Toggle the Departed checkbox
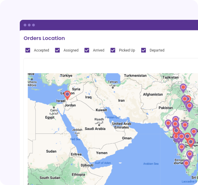198x185 pixels. (x=144, y=50)
